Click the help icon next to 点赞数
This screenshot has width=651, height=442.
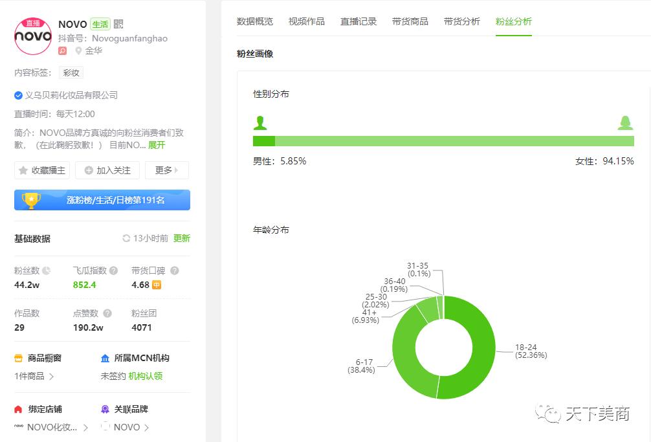tap(107, 313)
